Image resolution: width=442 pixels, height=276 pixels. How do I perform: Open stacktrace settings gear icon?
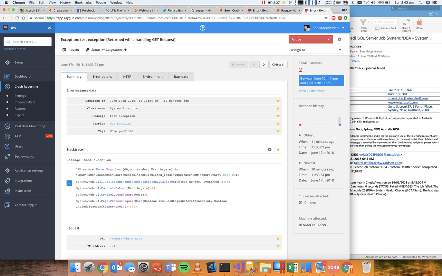click(270, 149)
